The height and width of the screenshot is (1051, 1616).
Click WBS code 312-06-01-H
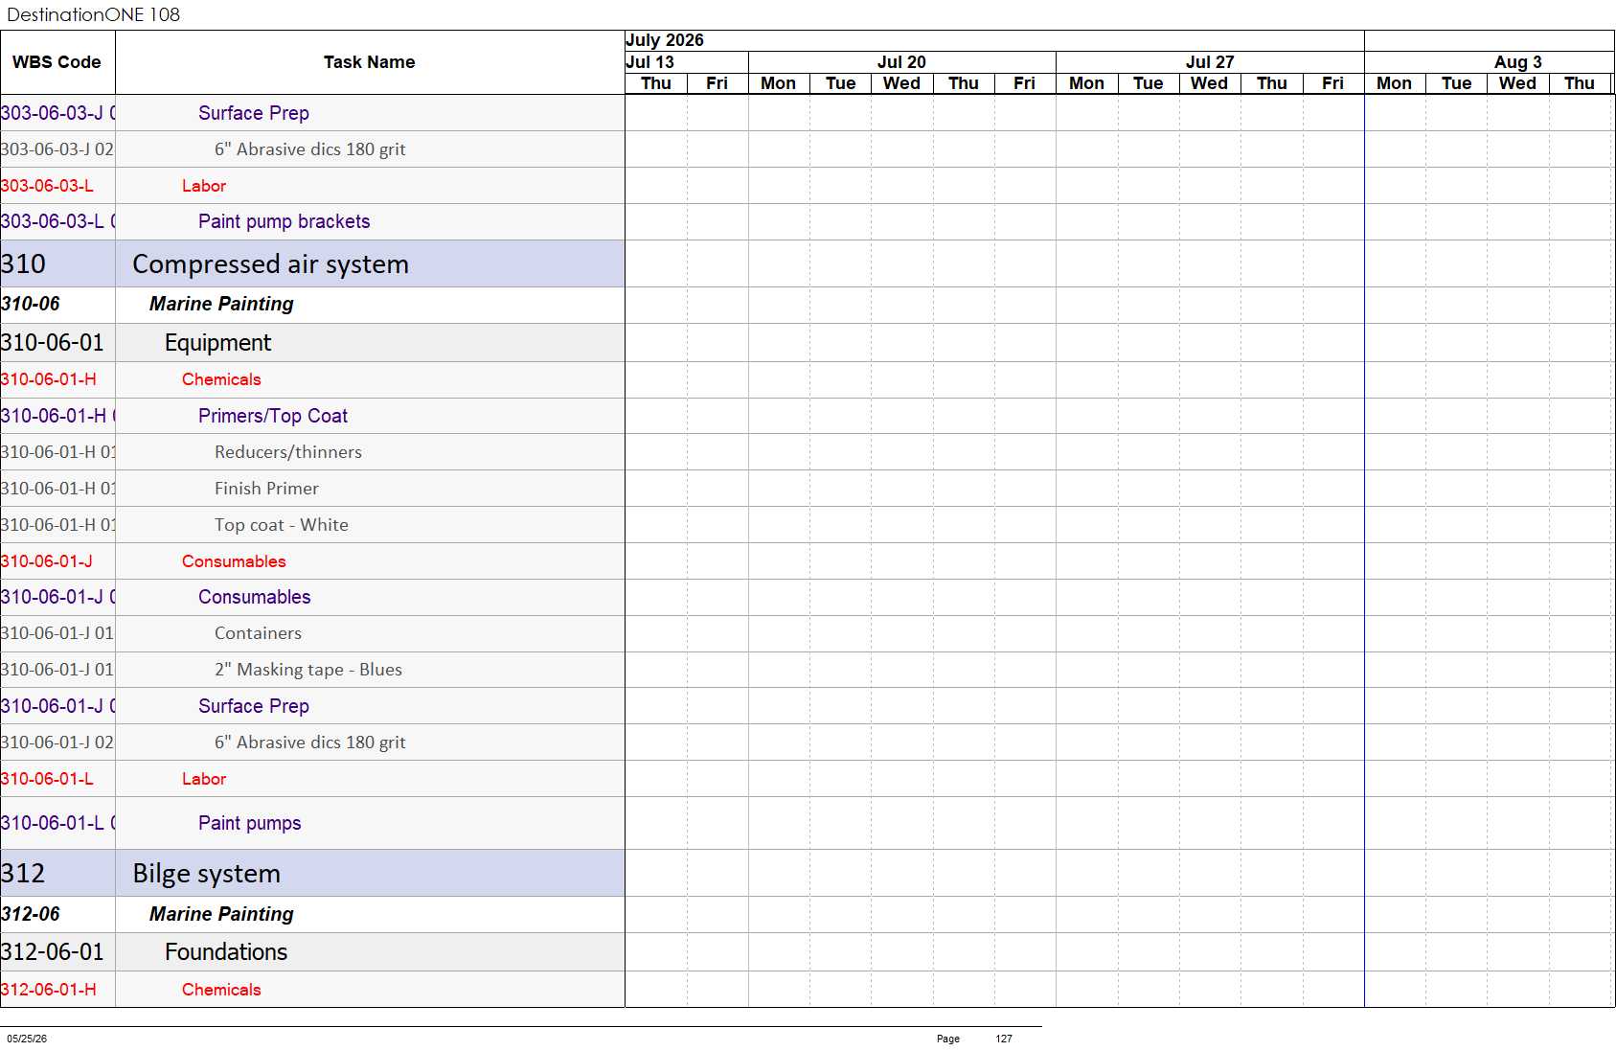tap(49, 990)
